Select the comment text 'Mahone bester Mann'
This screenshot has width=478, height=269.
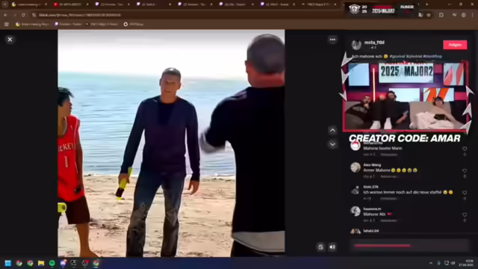coord(382,148)
